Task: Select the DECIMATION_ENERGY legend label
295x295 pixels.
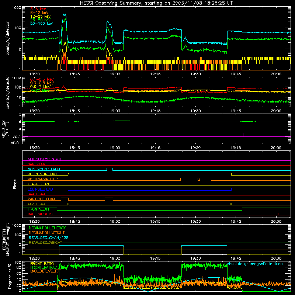Action: (x=47, y=228)
